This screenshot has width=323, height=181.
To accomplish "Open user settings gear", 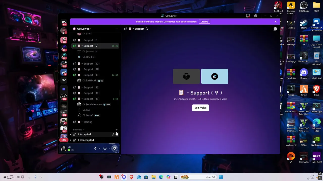I will [115, 148].
